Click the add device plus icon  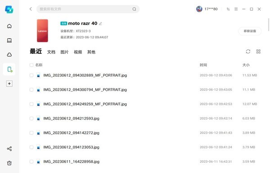point(9,84)
